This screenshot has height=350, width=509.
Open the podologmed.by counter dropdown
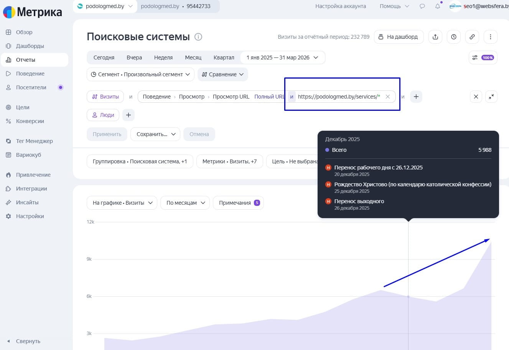pyautogui.click(x=105, y=6)
